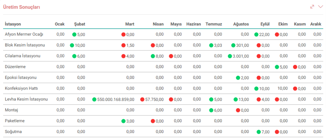This screenshot has width=326, height=140.
Task: Select the Cilalama İstasyonu row label
Action: point(23,56)
